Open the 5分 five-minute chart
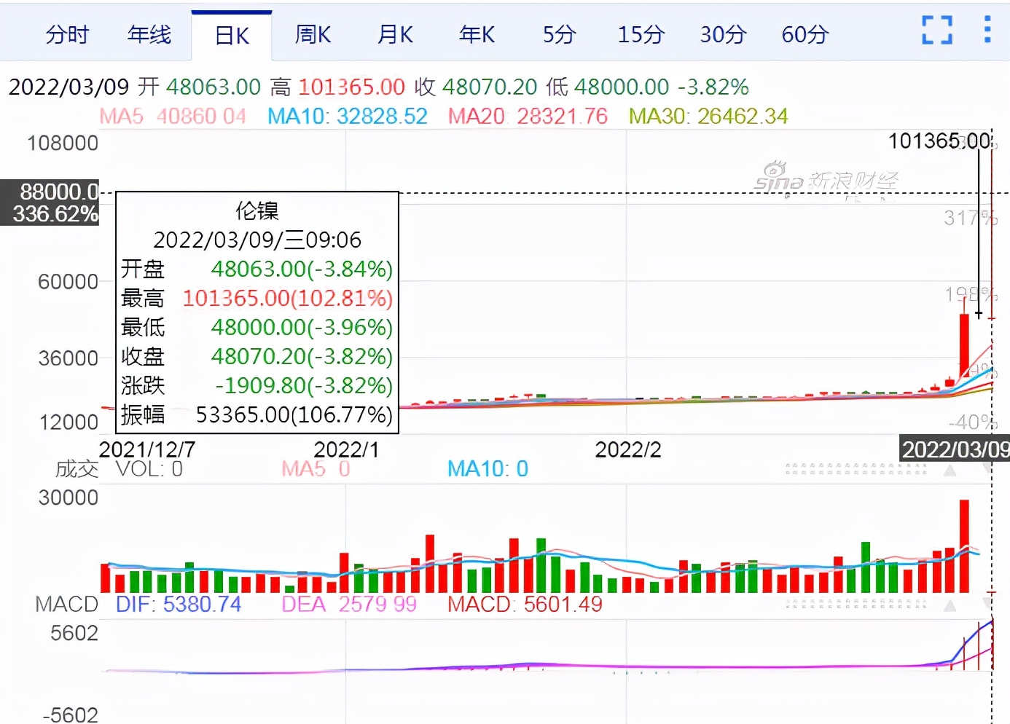This screenshot has width=1010, height=724. 558,34
